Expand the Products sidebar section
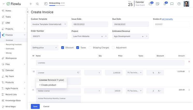The height and width of the screenshot is (110, 193). pyautogui.click(x=25, y=82)
